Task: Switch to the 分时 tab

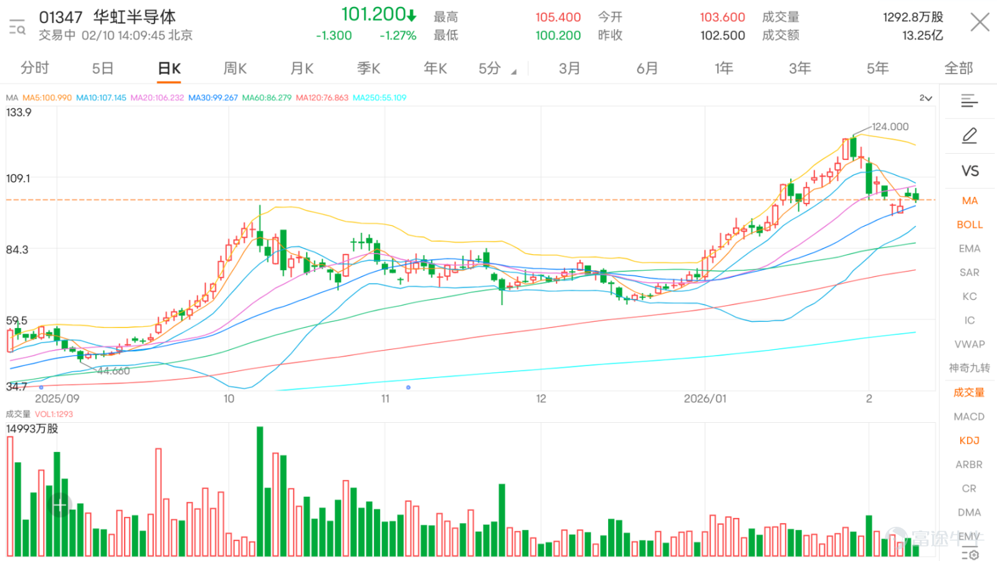Action: tap(34, 68)
